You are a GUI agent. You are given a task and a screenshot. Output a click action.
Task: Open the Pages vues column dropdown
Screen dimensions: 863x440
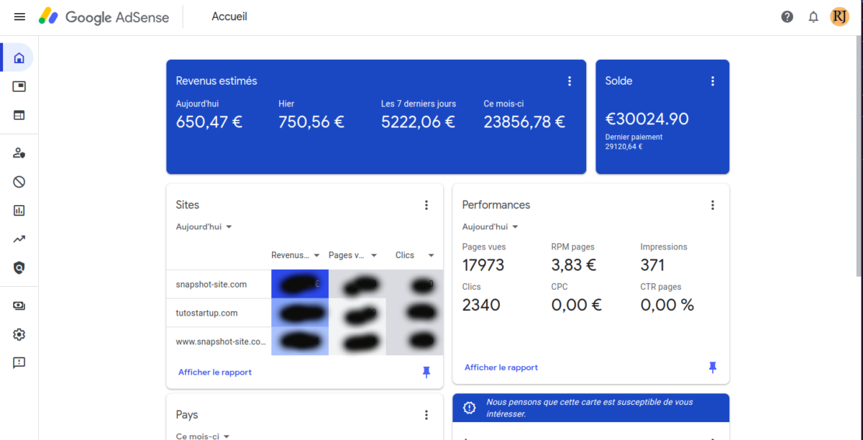coord(353,255)
